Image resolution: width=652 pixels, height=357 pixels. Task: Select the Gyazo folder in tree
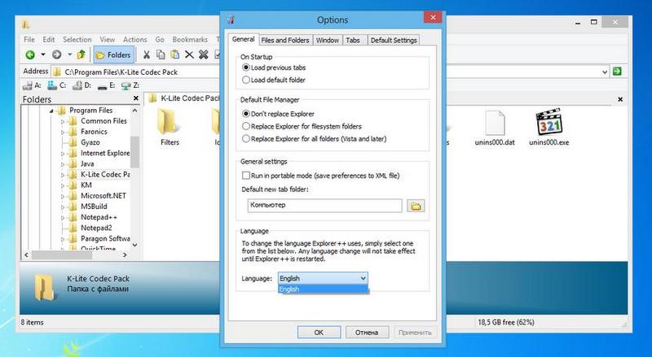[90, 142]
